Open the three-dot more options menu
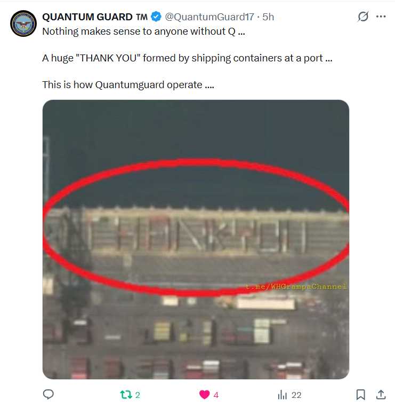Image resolution: width=395 pixels, height=407 pixels. click(x=381, y=17)
